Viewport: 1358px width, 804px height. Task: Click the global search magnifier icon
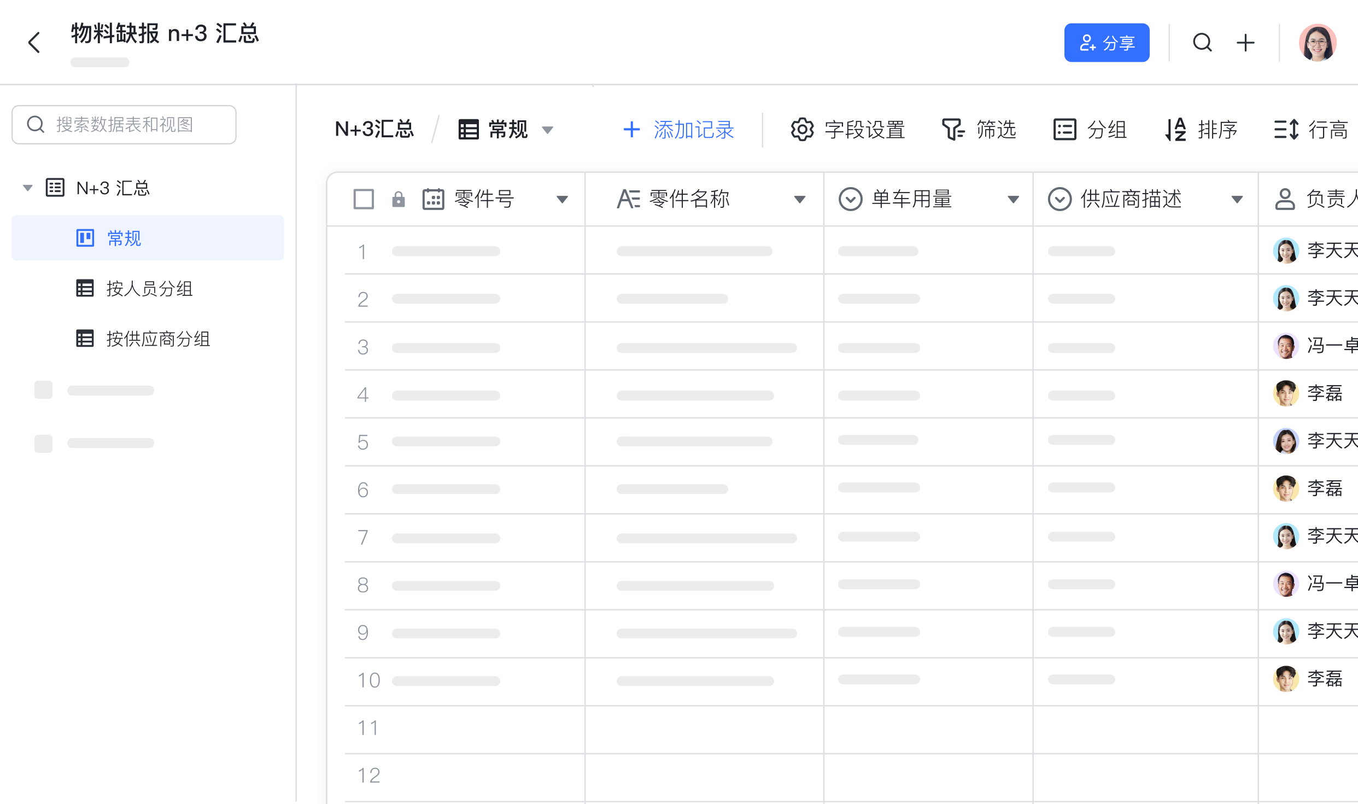point(1202,42)
